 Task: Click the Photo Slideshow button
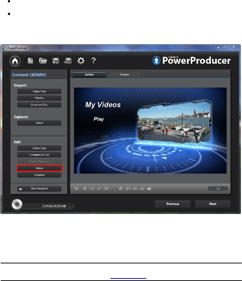coord(39,162)
